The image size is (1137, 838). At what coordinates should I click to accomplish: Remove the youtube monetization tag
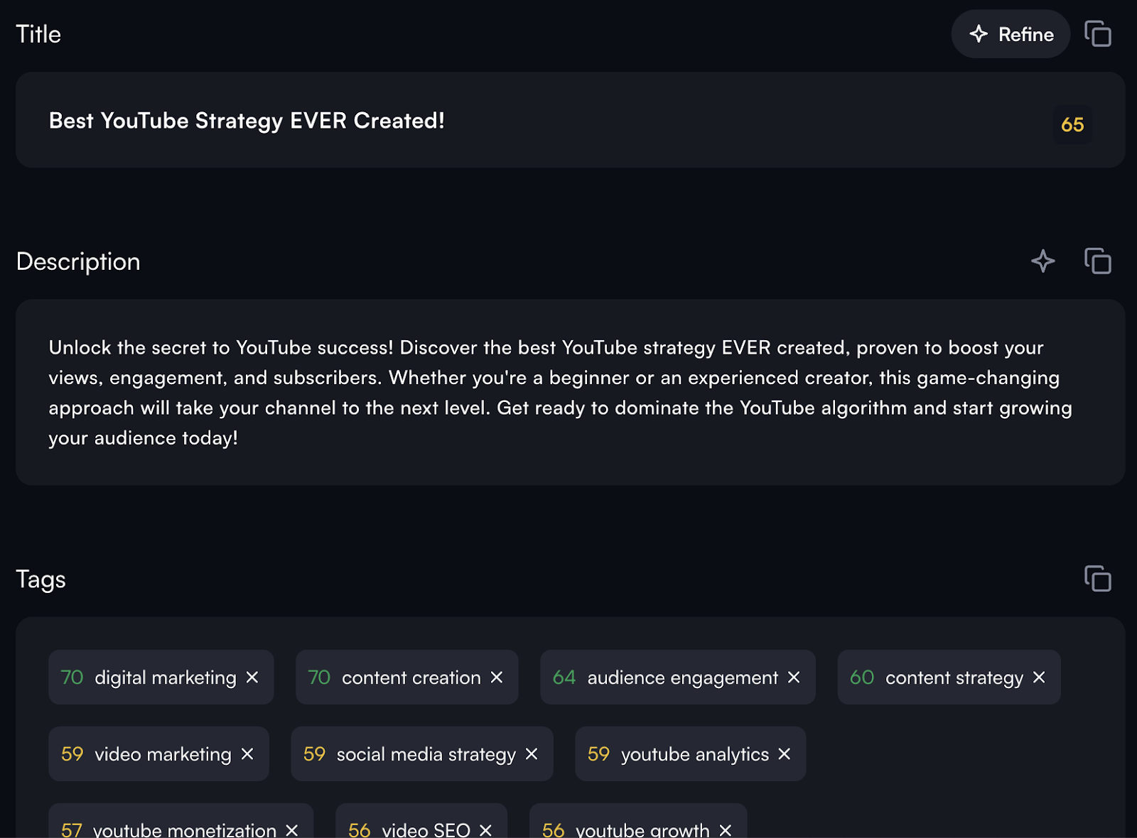292,829
